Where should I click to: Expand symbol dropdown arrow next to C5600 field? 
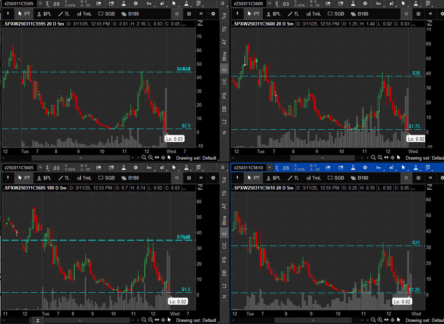(x=270, y=3)
